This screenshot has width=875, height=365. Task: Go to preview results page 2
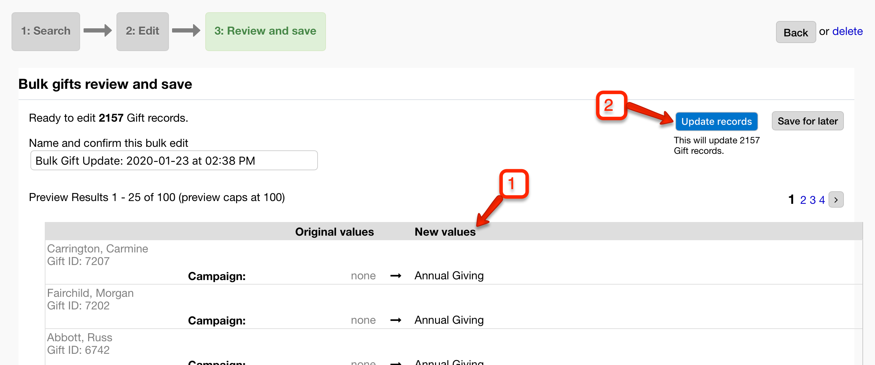(803, 200)
